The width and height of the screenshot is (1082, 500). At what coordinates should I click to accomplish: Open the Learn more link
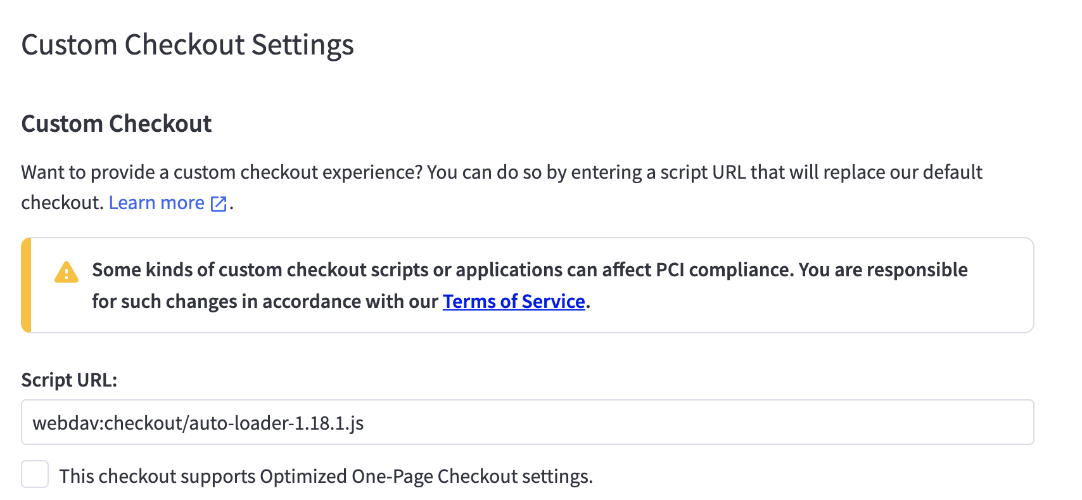(x=156, y=203)
